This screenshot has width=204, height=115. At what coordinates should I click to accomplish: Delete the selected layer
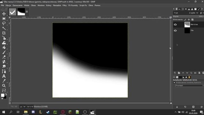pyautogui.click(x=203, y=73)
